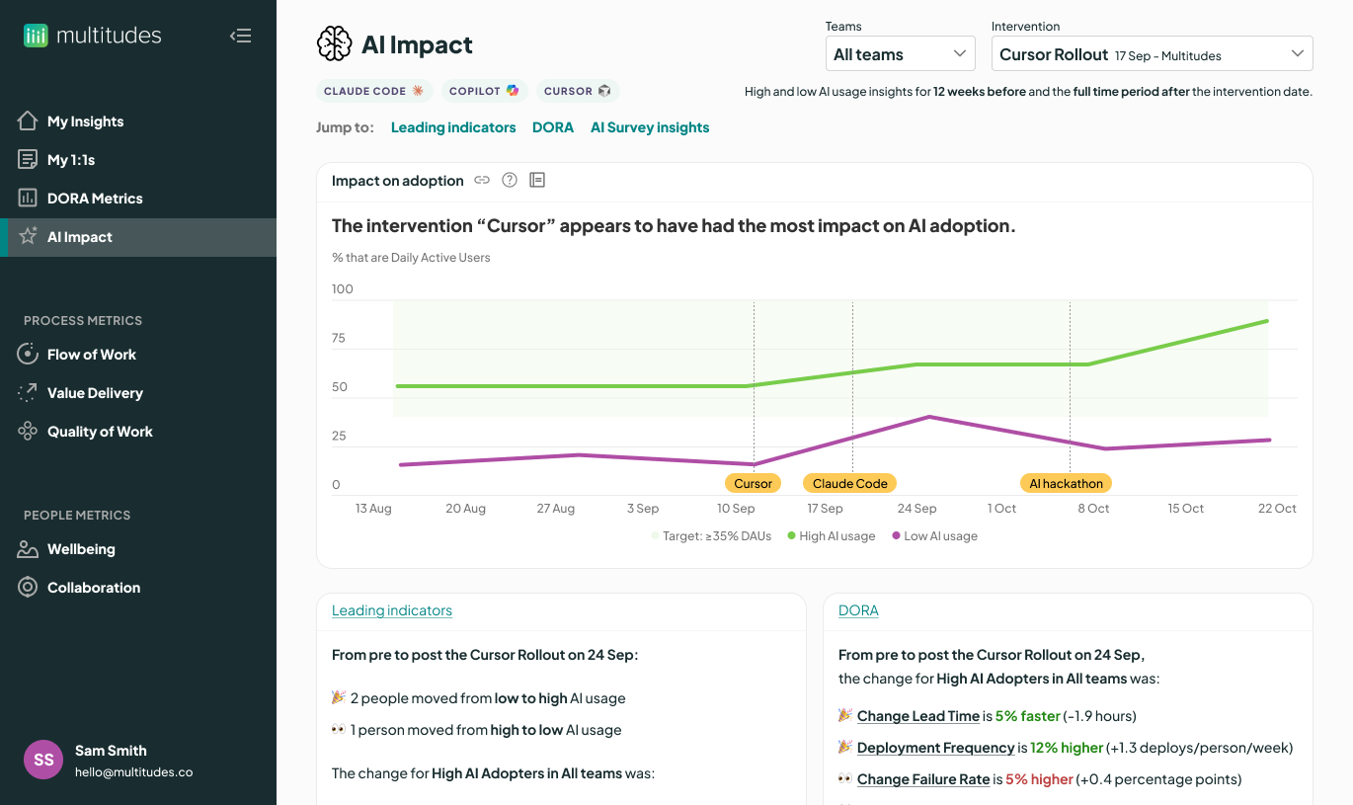The width and height of the screenshot is (1353, 805).
Task: Open My Insights from the navigation
Action: (85, 121)
